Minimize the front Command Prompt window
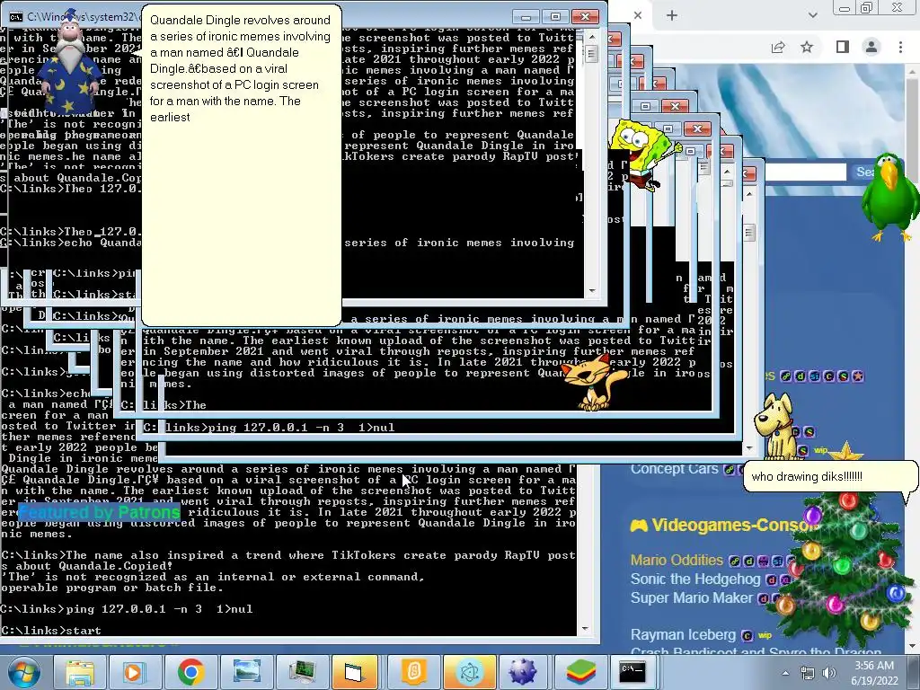The width and height of the screenshot is (920, 690). (526, 16)
